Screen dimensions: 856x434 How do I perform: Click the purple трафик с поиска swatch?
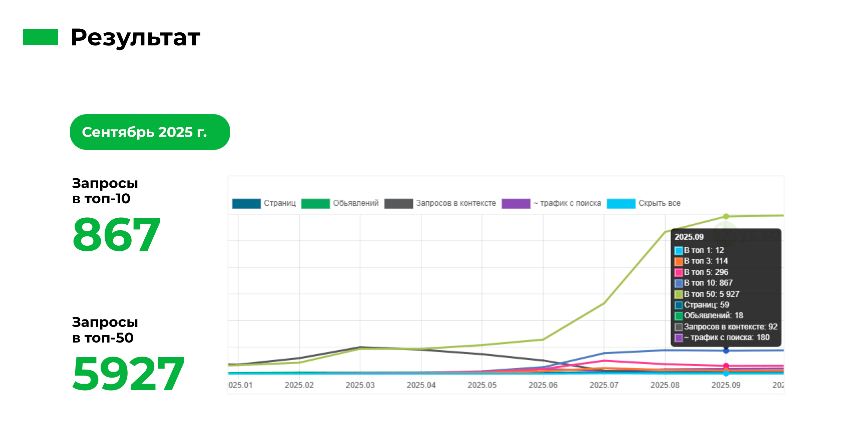516,203
